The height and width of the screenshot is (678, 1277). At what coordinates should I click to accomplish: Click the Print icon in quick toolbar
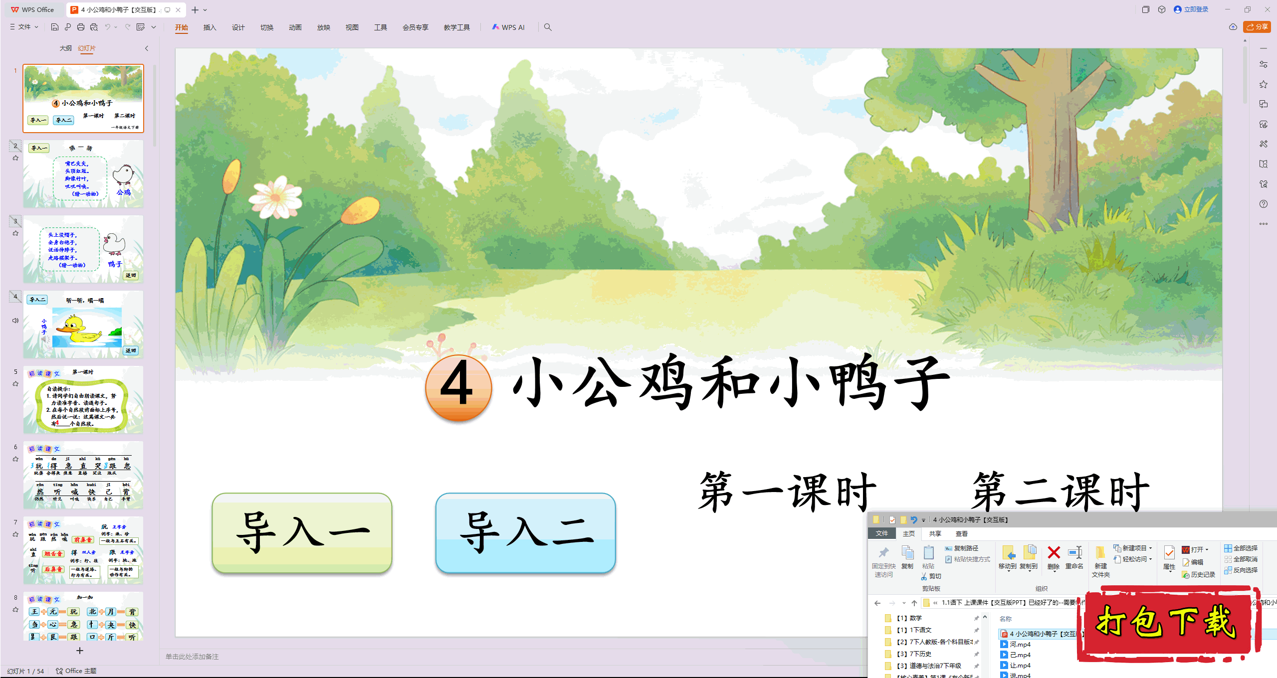pyautogui.click(x=81, y=27)
